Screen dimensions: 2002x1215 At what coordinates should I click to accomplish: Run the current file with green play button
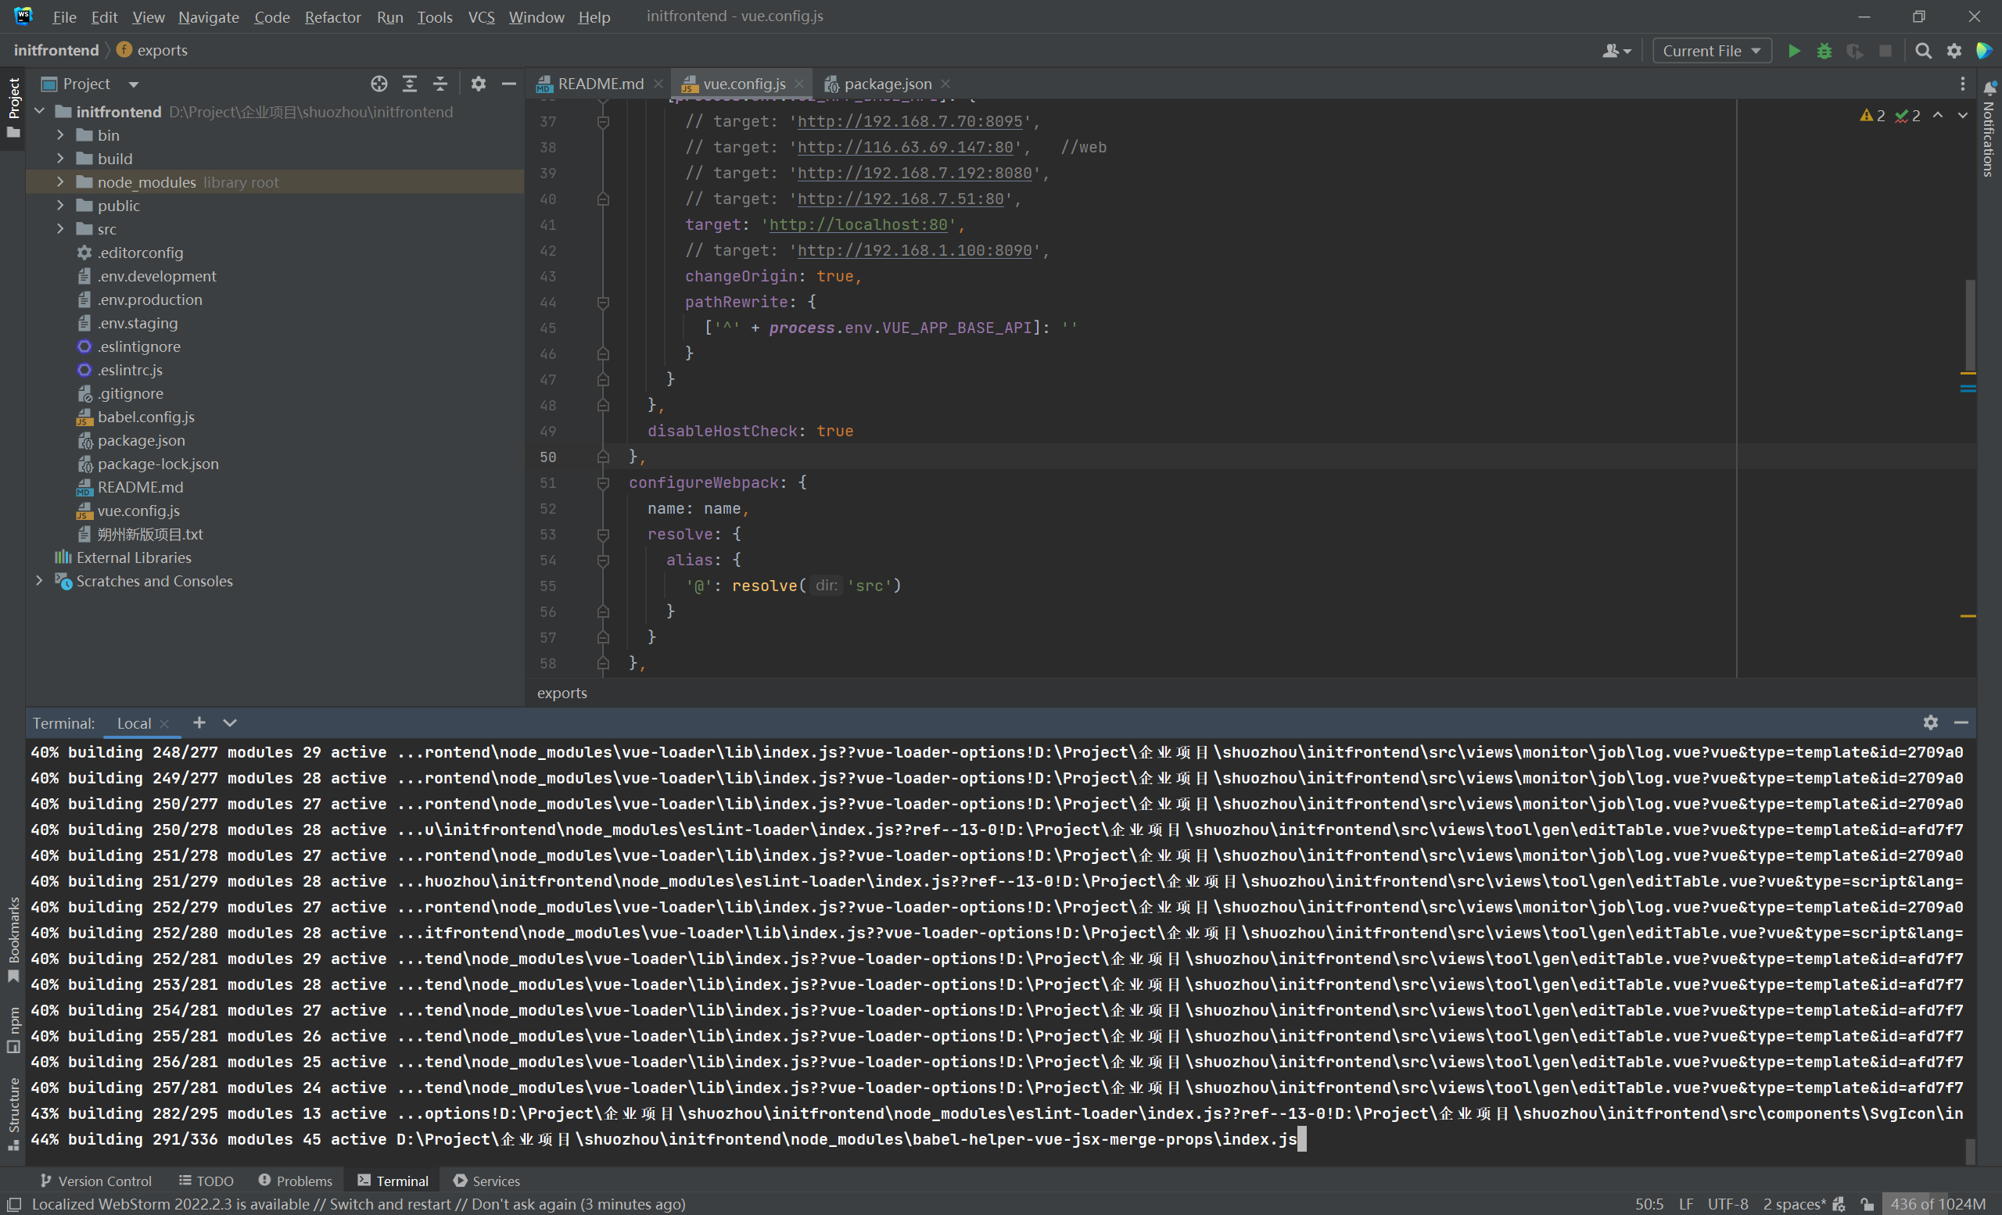(x=1793, y=51)
